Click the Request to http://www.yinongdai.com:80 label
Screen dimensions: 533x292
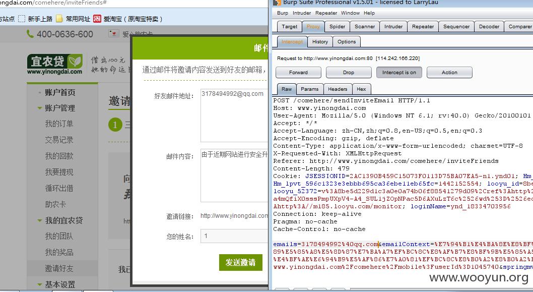pyautogui.click(x=349, y=58)
